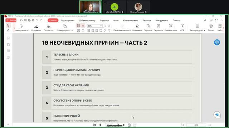Click the 86% status bar zoom field
Image resolution: width=229 pixels, height=128 pixels.
[196, 125]
